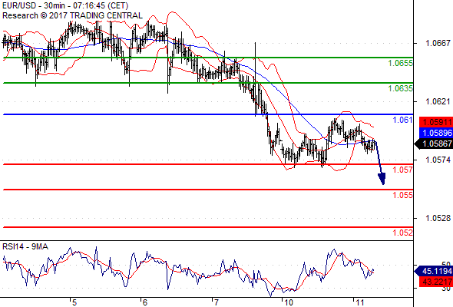Click the 45.1194 RSI value tag
453x307 pixels.
click(x=434, y=271)
